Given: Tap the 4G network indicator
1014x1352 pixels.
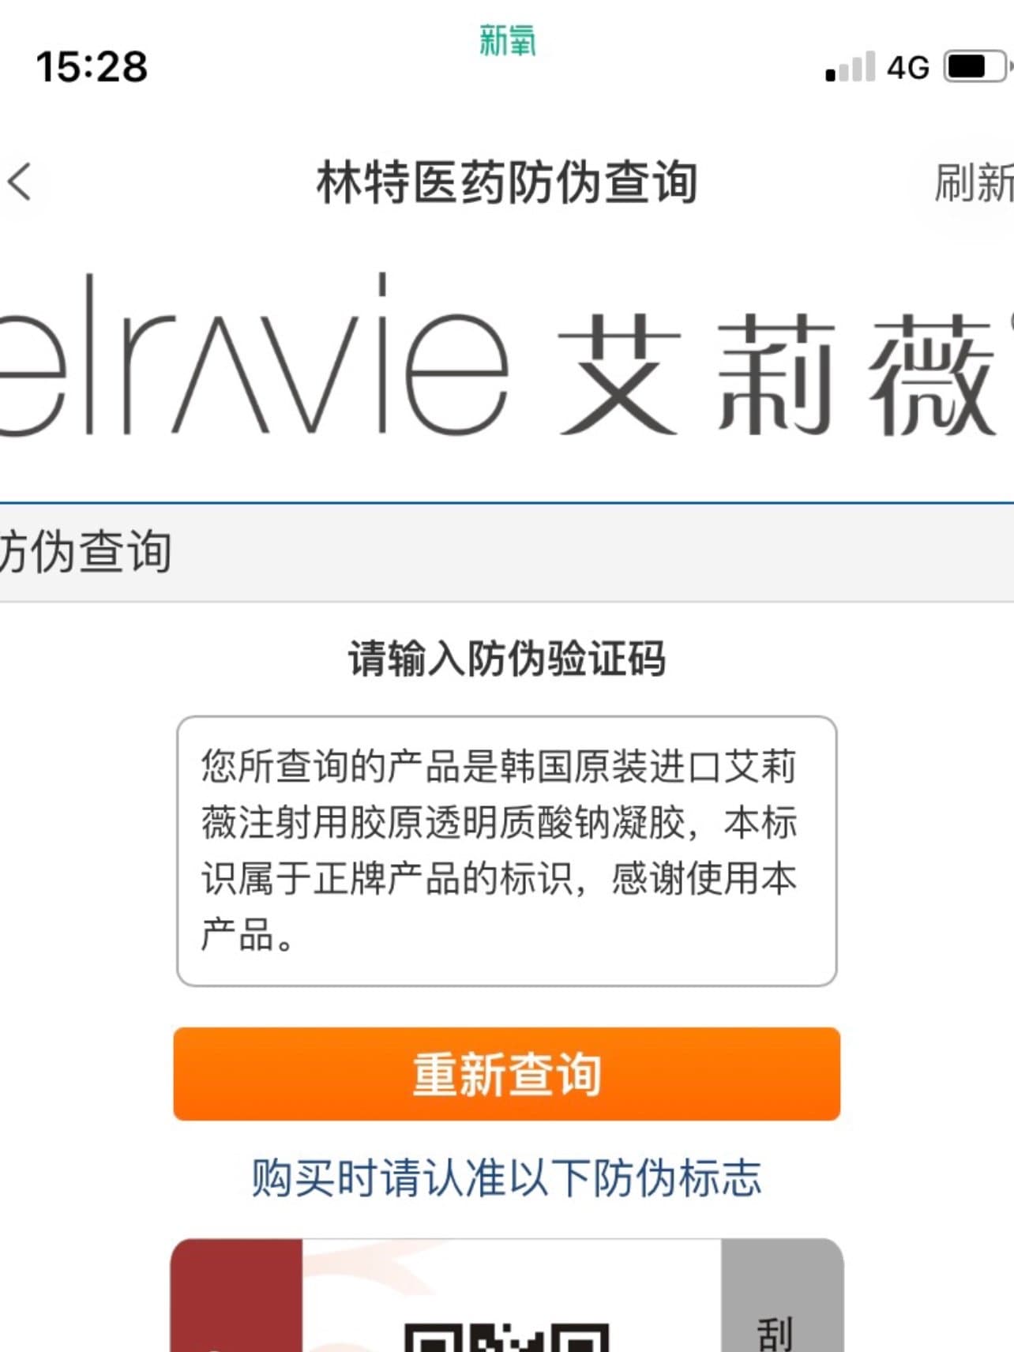Looking at the screenshot, I should point(908,68).
